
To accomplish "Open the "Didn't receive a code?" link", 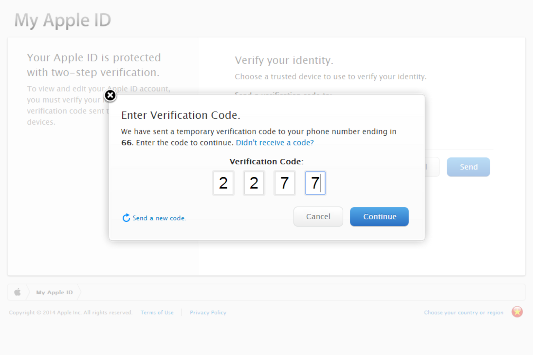I will [x=275, y=142].
